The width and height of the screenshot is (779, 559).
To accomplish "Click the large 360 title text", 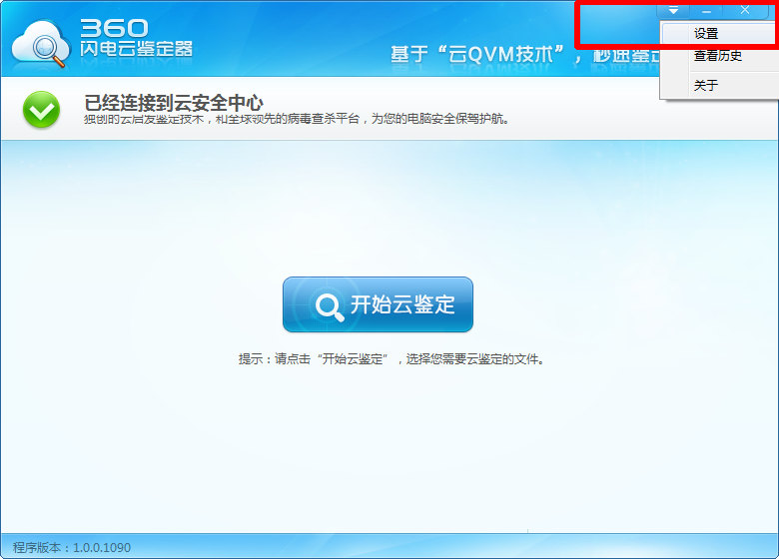I will pyautogui.click(x=114, y=28).
